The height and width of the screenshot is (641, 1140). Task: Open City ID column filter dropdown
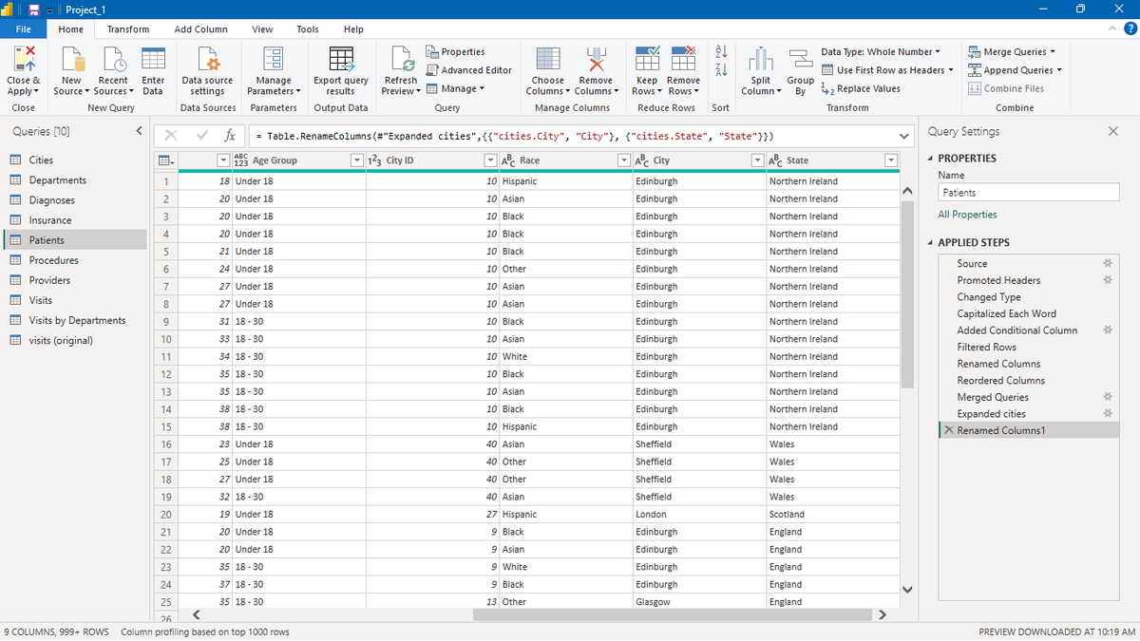[490, 160]
